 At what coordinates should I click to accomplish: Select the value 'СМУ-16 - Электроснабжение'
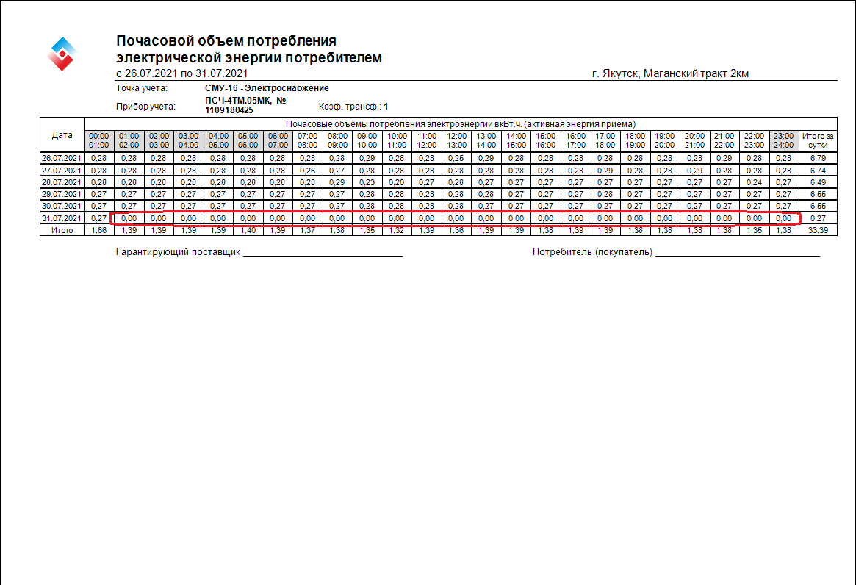(267, 88)
